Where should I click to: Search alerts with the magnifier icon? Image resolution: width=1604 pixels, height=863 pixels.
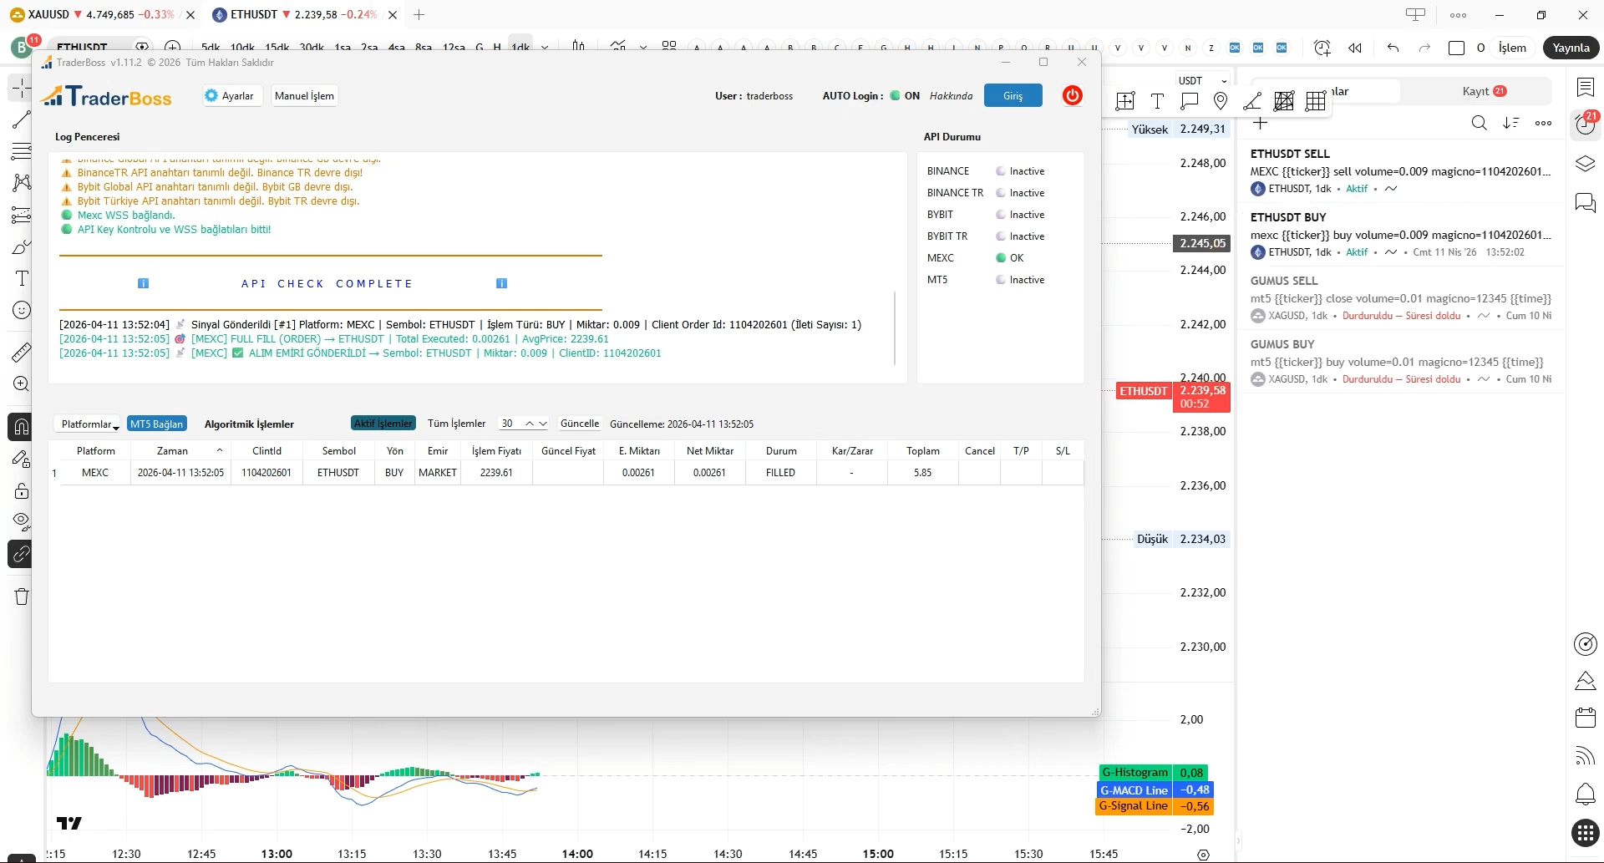pyautogui.click(x=1479, y=123)
